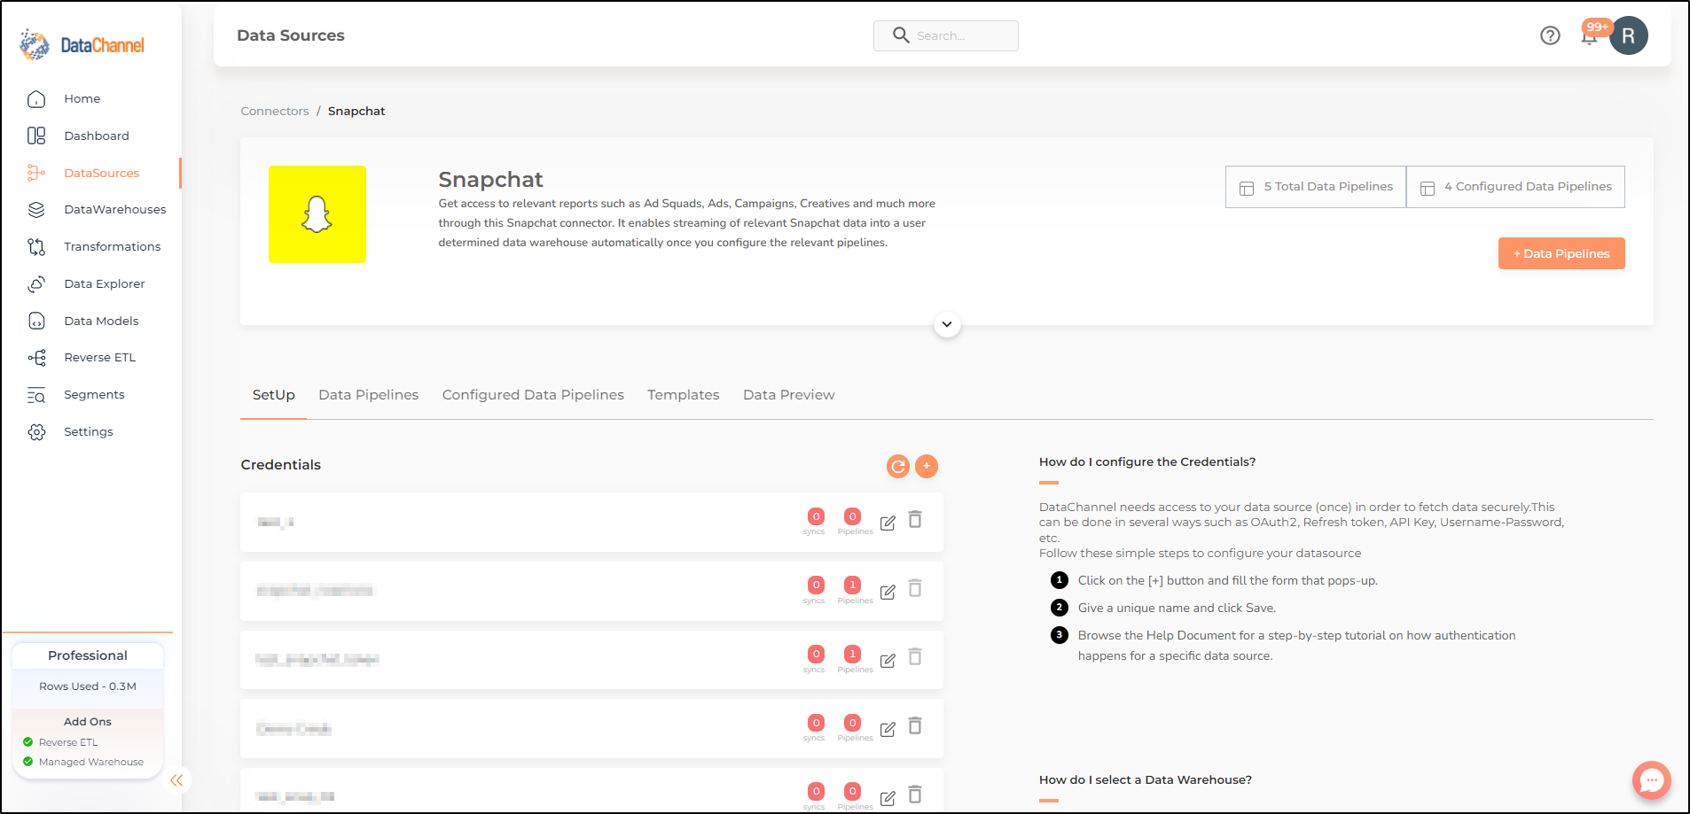Open the Templates tab
The height and width of the screenshot is (814, 1690).
[x=683, y=395]
